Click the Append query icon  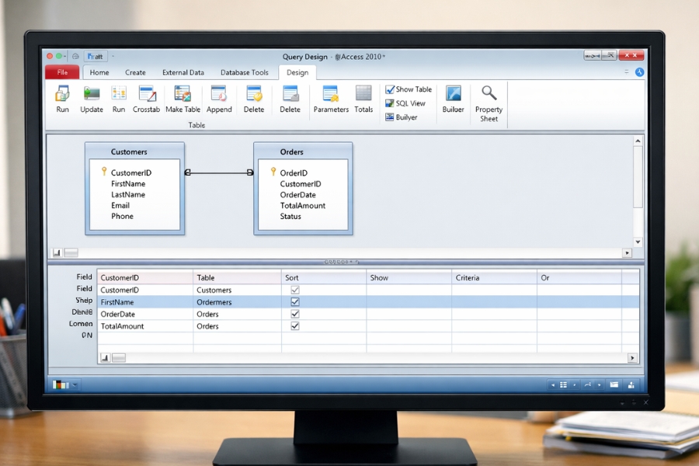tap(219, 94)
